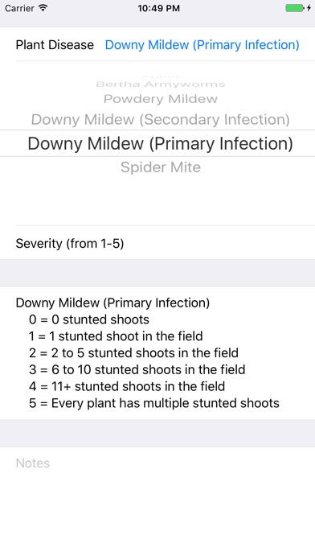Tap the description heading Downy Mildew (Primary Infection)
The image size is (315, 560).
point(112,303)
